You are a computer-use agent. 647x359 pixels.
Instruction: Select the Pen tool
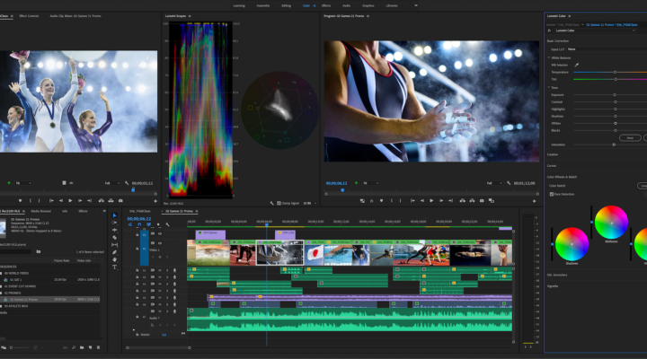115,252
